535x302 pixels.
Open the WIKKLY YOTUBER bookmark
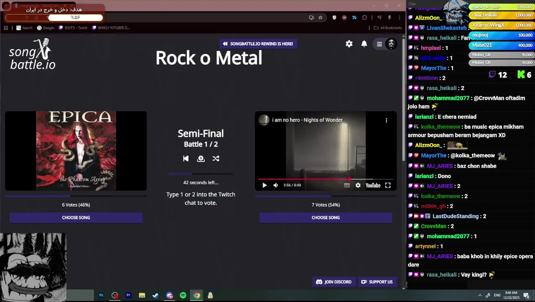click(111, 28)
